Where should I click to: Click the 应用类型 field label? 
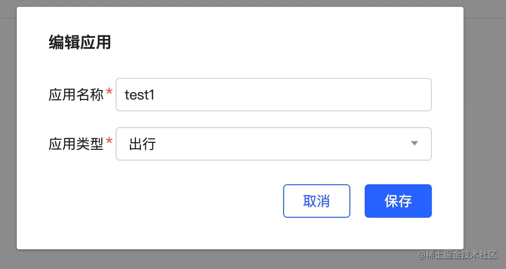pyautogui.click(x=76, y=144)
